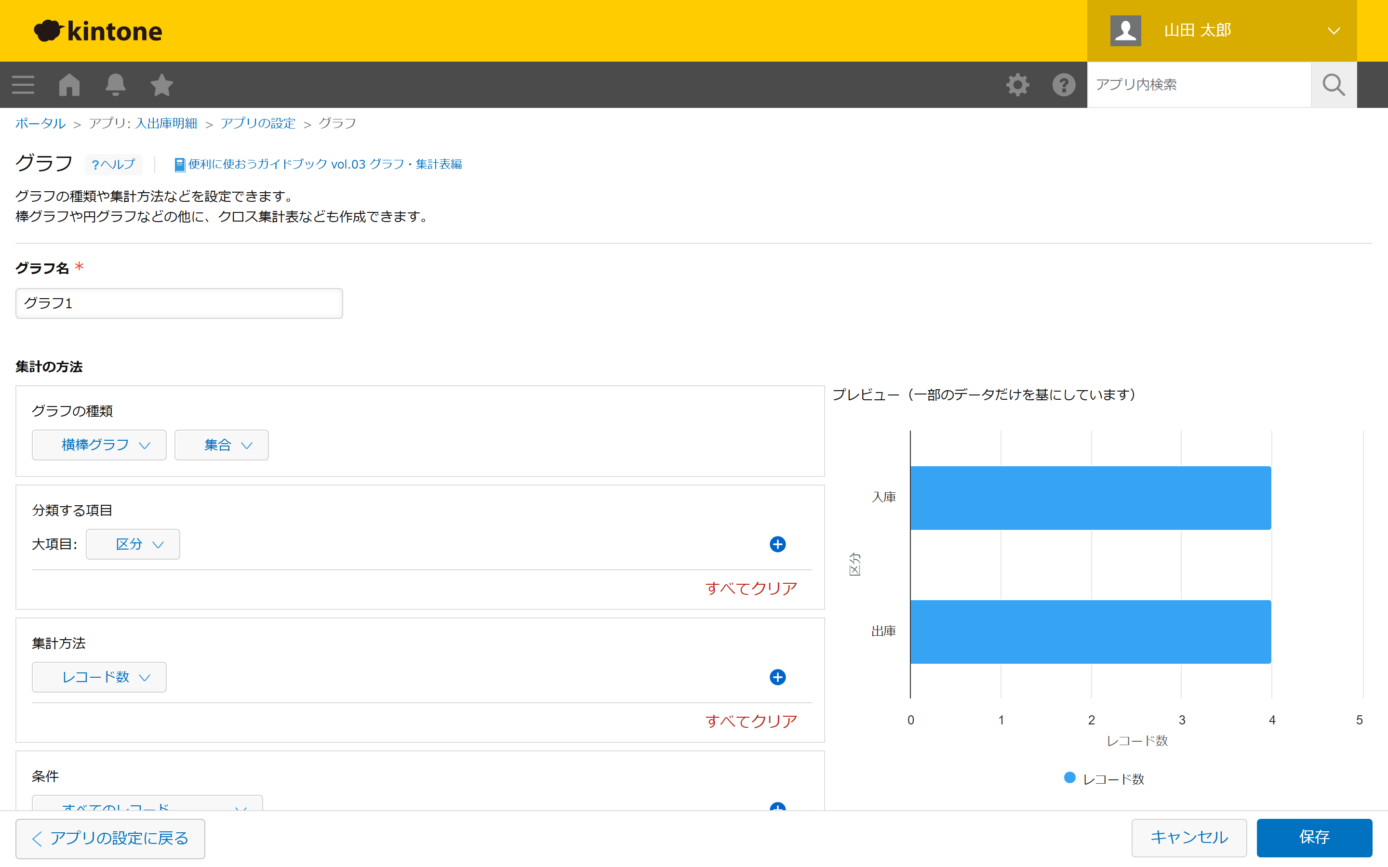Open the help question mark icon
Image resolution: width=1388 pixels, height=867 pixels.
pyautogui.click(x=1064, y=85)
